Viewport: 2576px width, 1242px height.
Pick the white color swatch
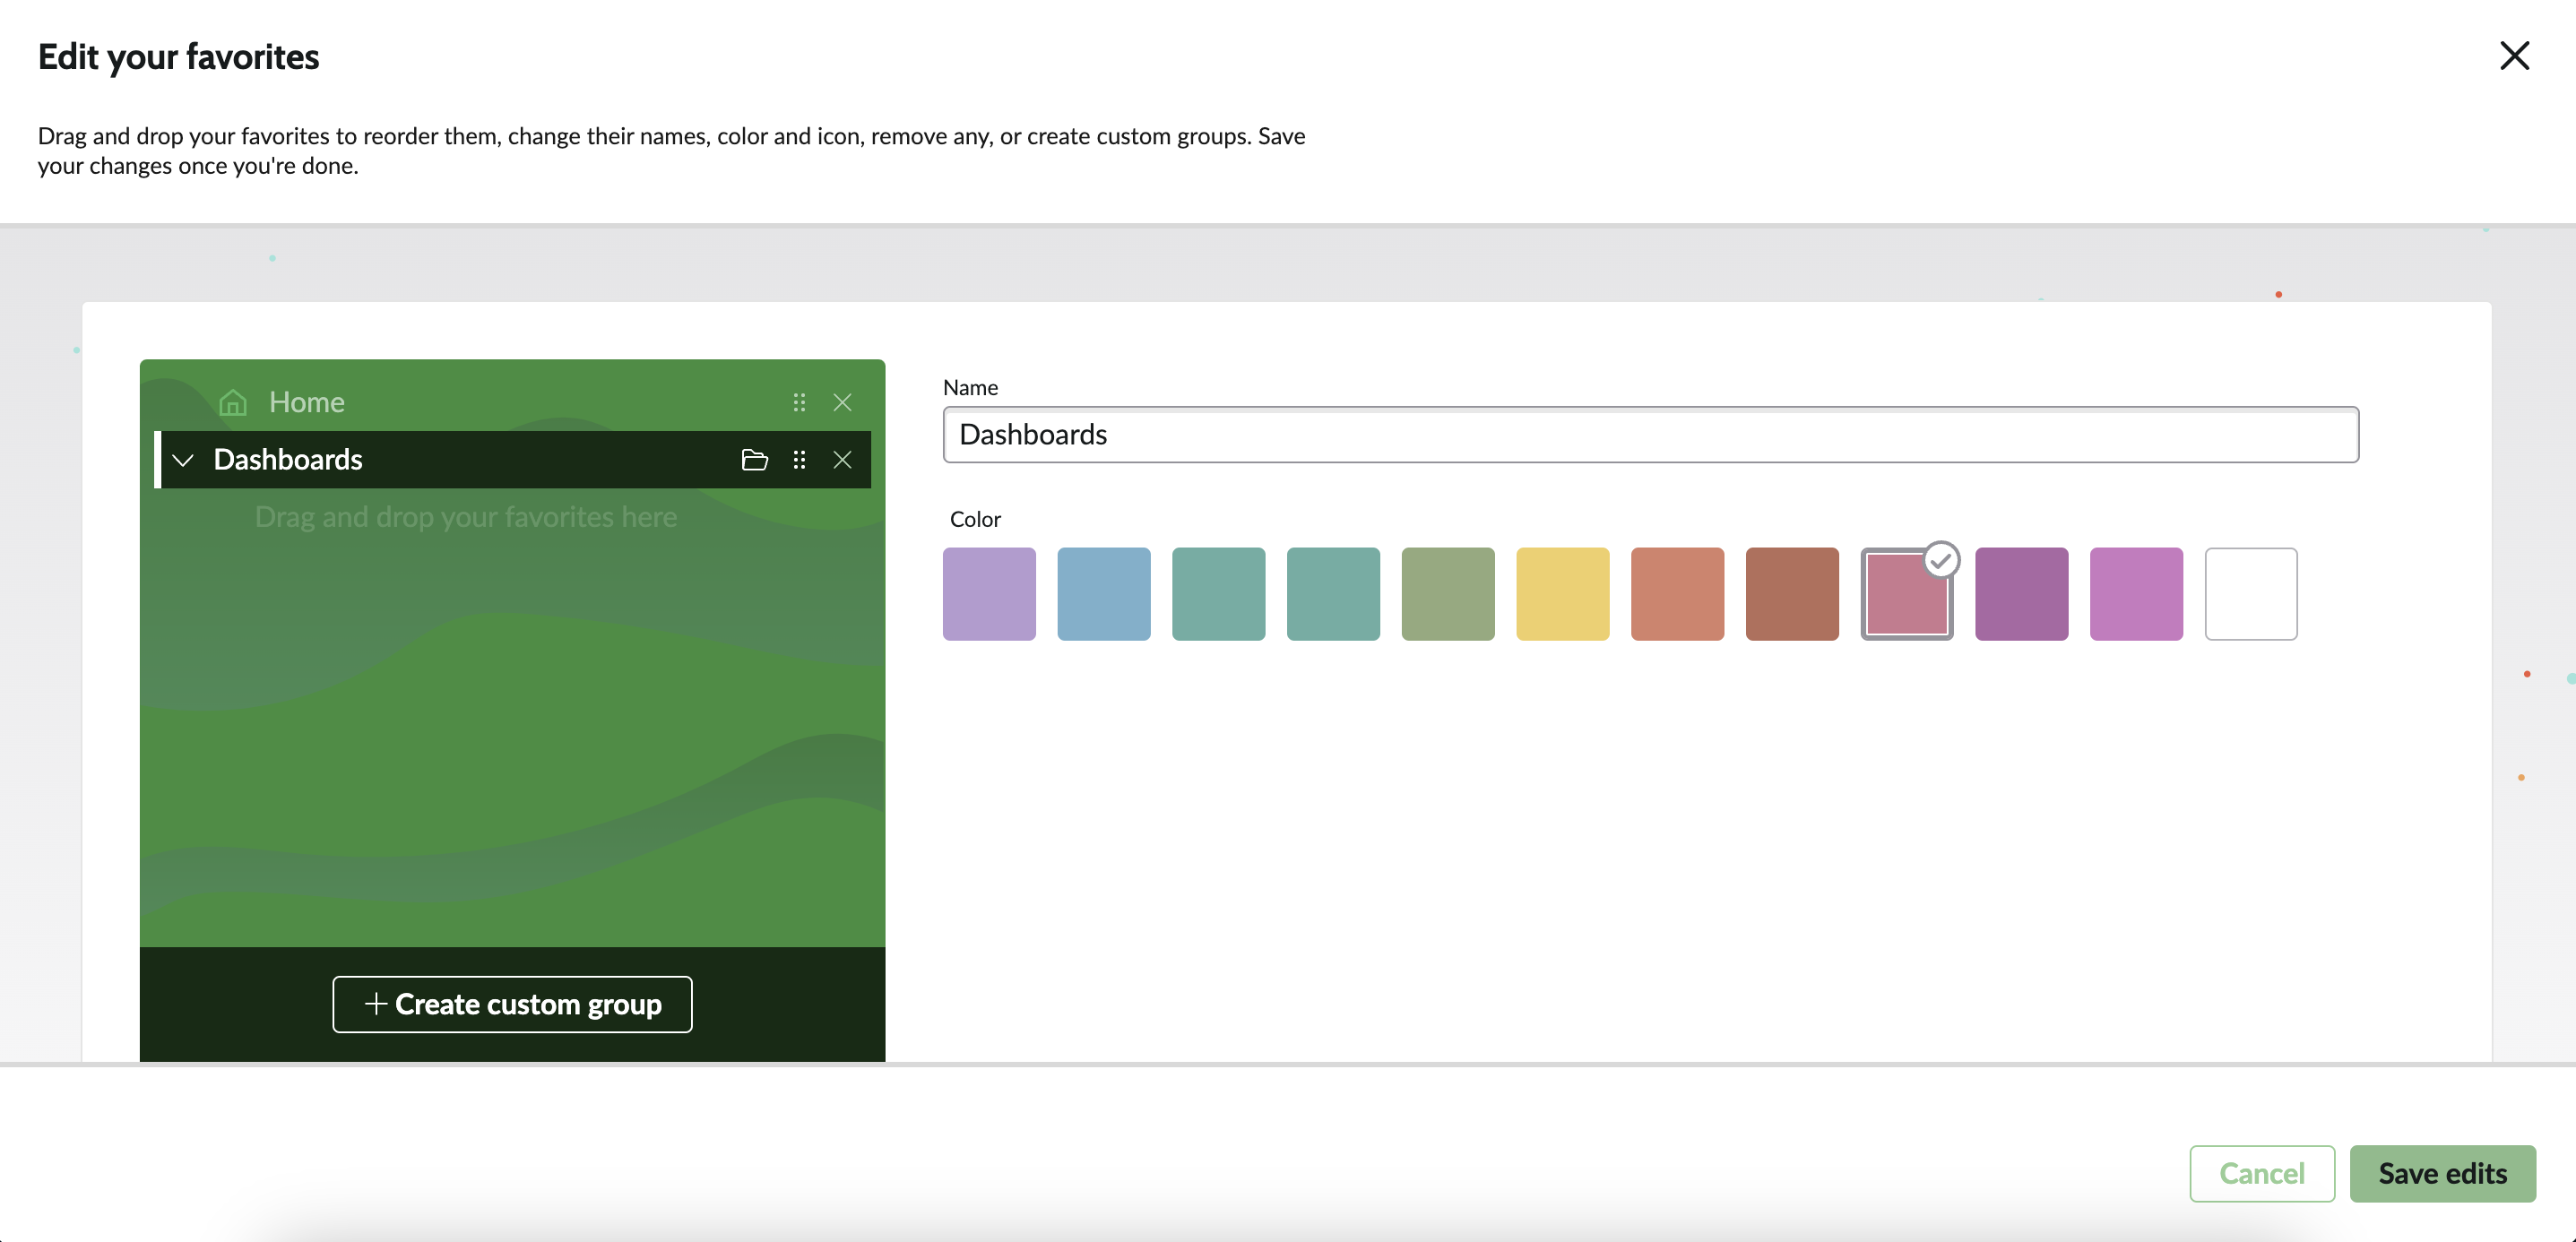(2251, 594)
